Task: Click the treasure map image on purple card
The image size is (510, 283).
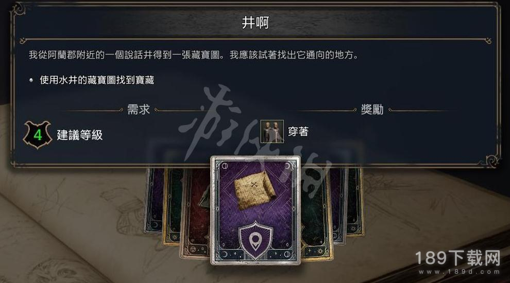Action: coord(254,190)
